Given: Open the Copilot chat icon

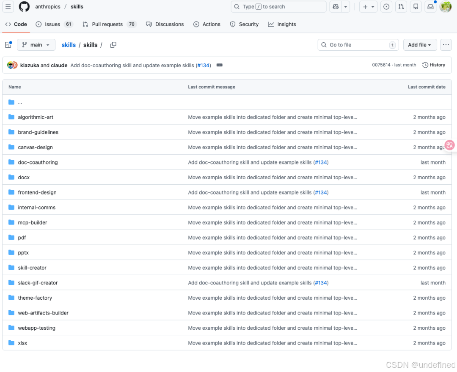Looking at the screenshot, I should pyautogui.click(x=336, y=6).
